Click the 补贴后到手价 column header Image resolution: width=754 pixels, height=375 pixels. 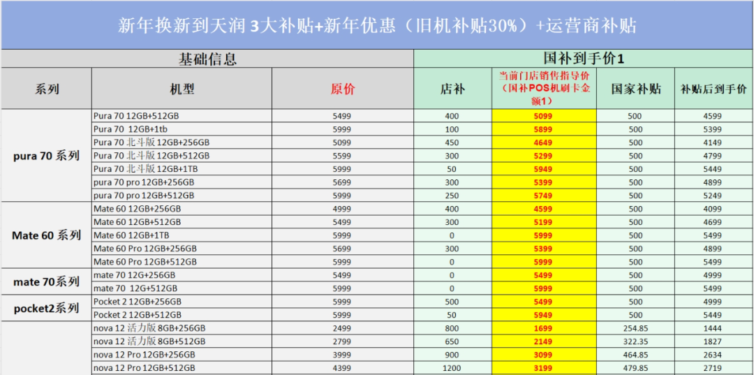click(714, 89)
